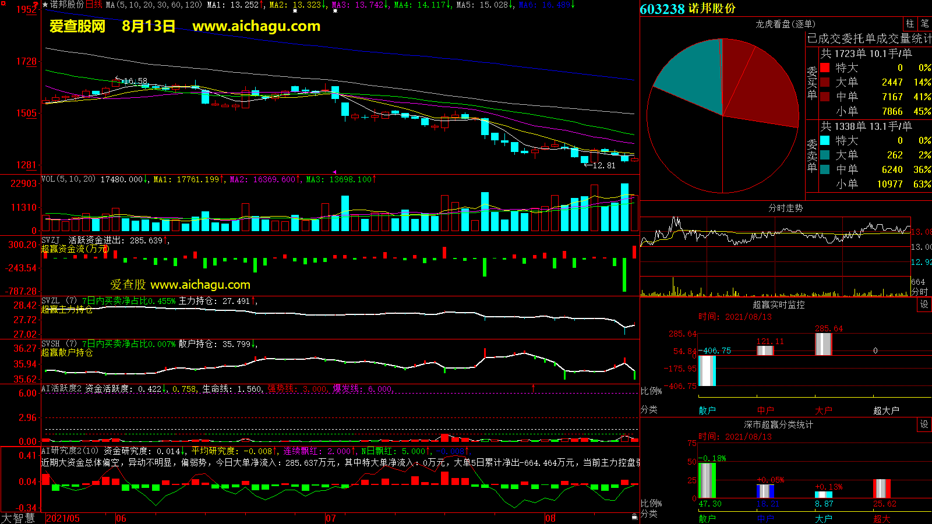Click the bright red 特大 buy-order swatch
This screenshot has height=524, width=932.
(x=825, y=68)
